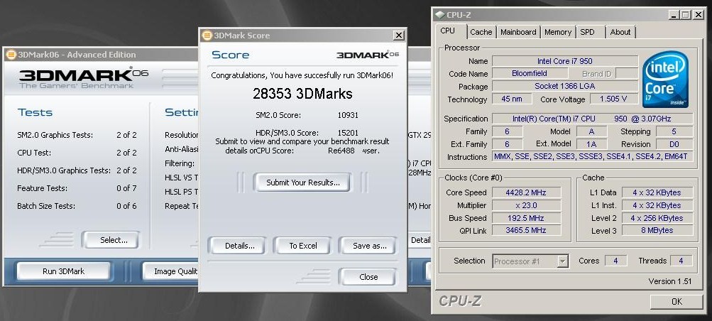Click the Intel Core i7 logo
This screenshot has width=712, height=321.
(665, 79)
